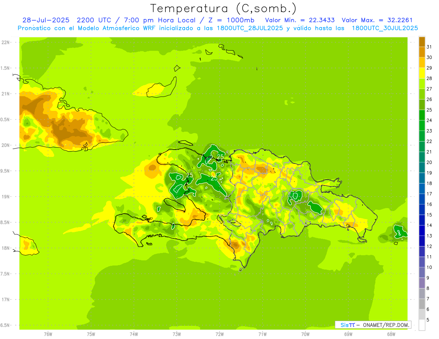
Task: Click the '70W' longitude label
Action: (305, 334)
